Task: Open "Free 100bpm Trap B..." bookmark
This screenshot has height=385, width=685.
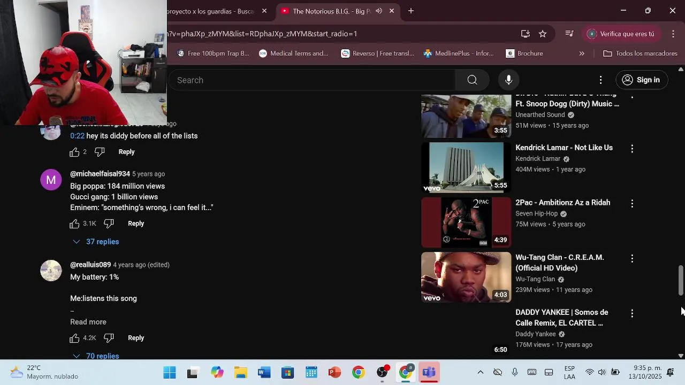Action: (x=213, y=53)
